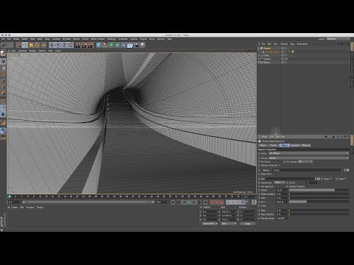Screen dimensions: 354x265
Task: Toggle the Loop checkbox
Action: click(x=277, y=205)
